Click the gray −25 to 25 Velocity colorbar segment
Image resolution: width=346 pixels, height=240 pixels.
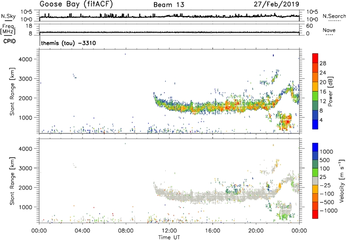[x=315, y=181]
